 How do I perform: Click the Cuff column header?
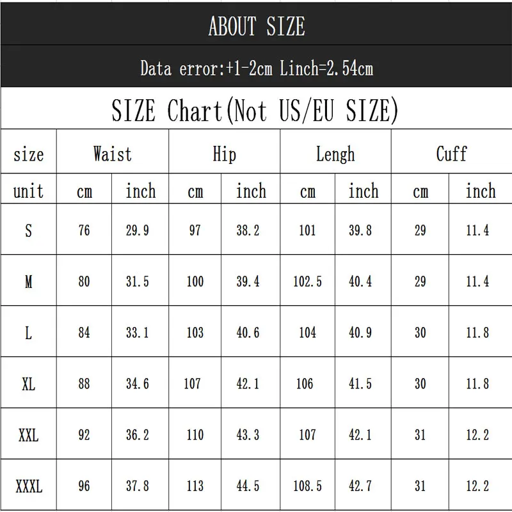451,154
